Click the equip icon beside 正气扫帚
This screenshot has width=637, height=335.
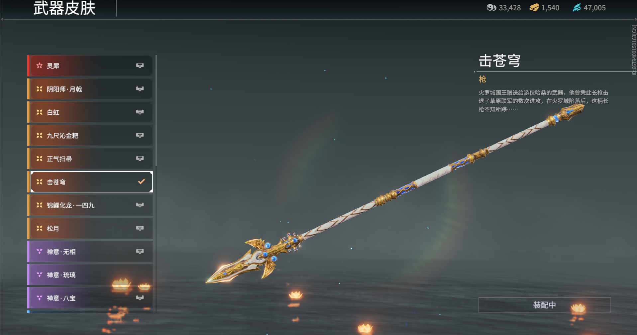[140, 159]
